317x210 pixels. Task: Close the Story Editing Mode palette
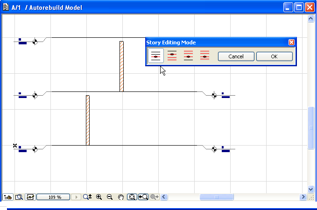click(x=291, y=42)
